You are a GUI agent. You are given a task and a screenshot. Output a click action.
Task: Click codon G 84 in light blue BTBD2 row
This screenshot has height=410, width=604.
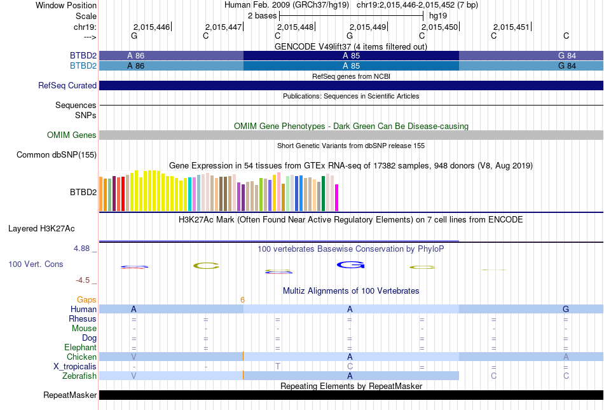(x=567, y=66)
